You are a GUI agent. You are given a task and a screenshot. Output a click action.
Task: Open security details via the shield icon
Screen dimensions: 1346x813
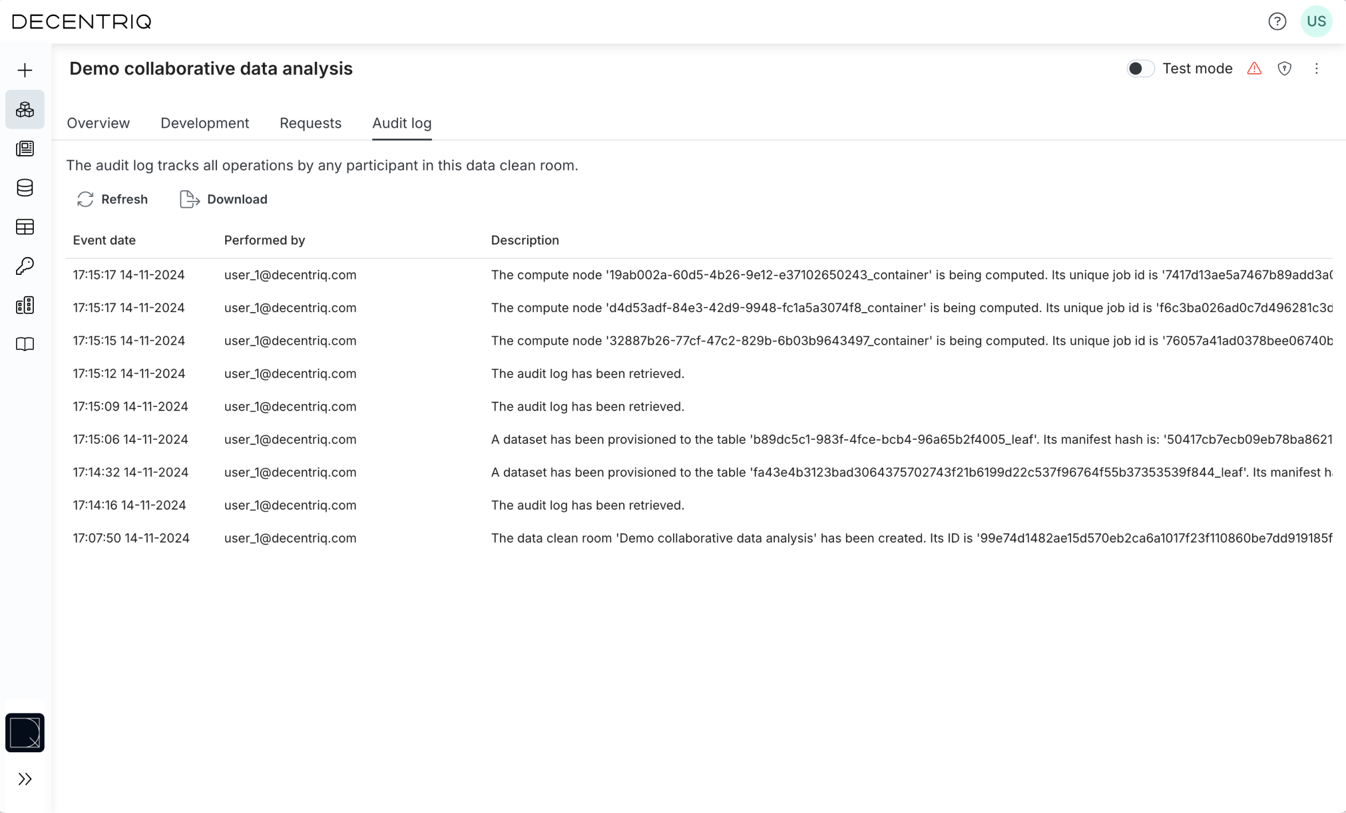pos(1285,69)
